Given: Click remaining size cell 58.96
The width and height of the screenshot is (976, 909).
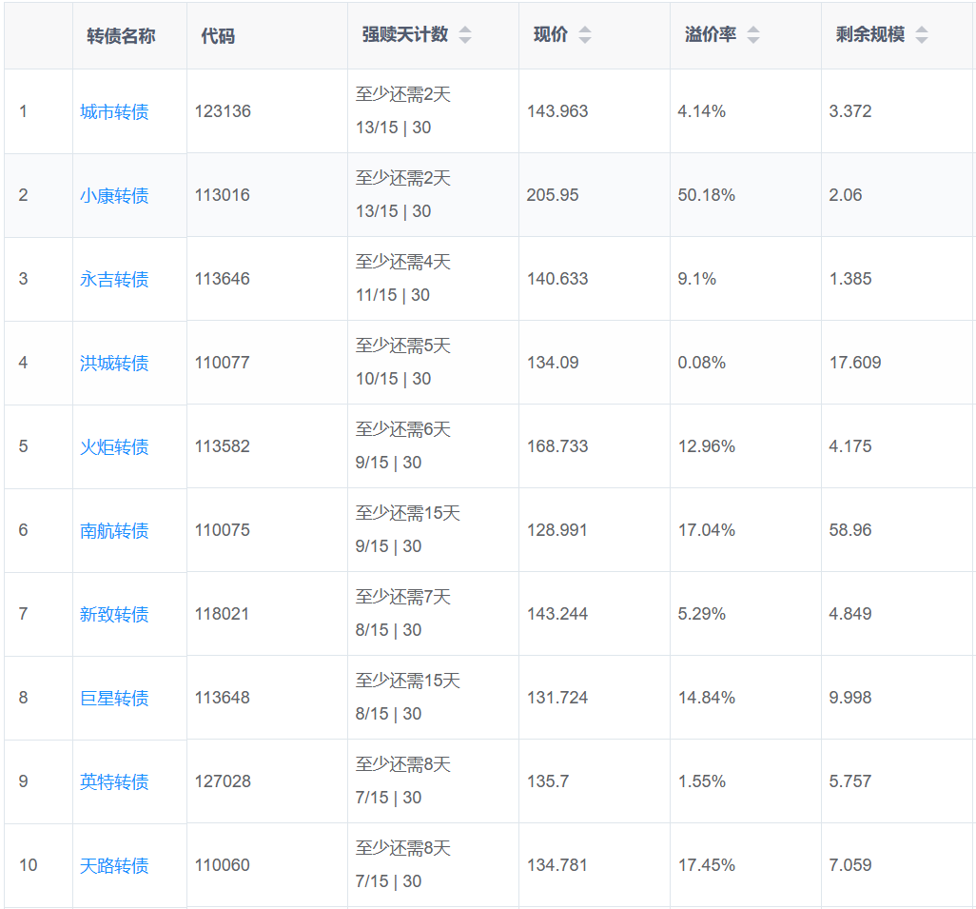Looking at the screenshot, I should tap(849, 530).
